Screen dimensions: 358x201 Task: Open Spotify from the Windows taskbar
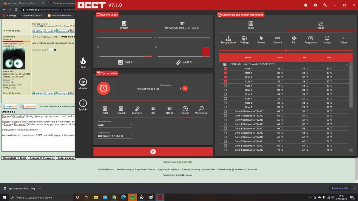click(x=133, y=197)
